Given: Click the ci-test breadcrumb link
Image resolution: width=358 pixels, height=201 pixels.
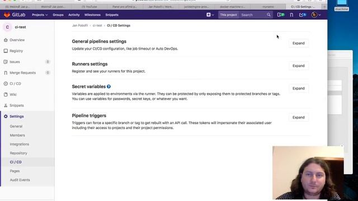Looking at the screenshot, I should [x=97, y=26].
